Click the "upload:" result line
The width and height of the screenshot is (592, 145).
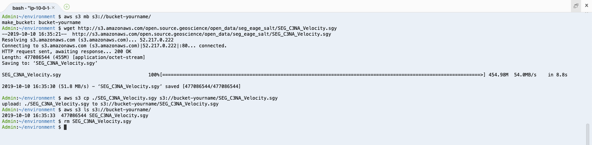coord(110,104)
